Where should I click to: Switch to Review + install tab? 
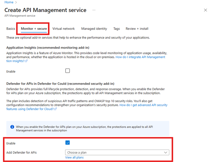tap(137, 29)
